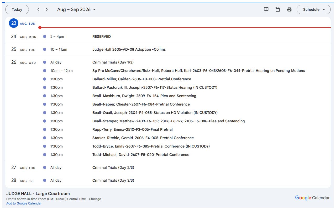Select the 26 Aug Wednesday date
This screenshot has width=336, height=210.
(x=14, y=62)
